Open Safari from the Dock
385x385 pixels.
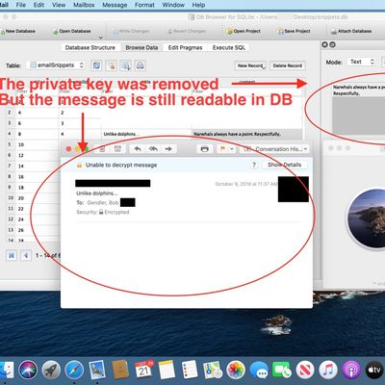pos(74,370)
